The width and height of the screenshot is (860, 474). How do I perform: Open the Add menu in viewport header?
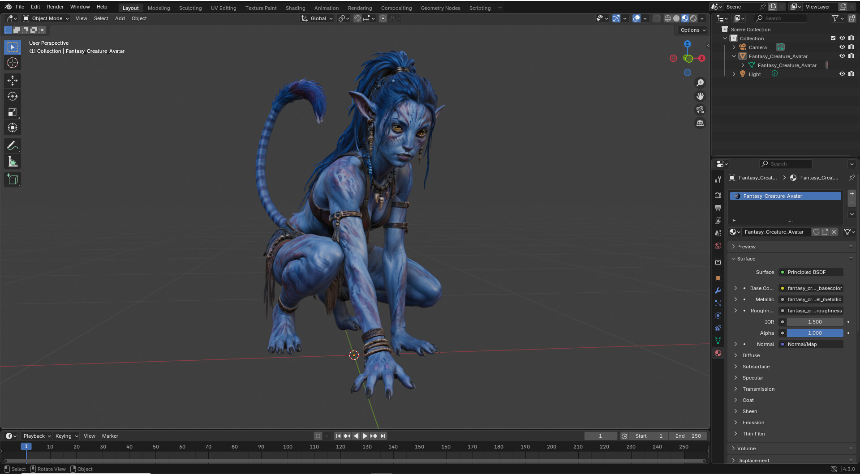pos(120,18)
